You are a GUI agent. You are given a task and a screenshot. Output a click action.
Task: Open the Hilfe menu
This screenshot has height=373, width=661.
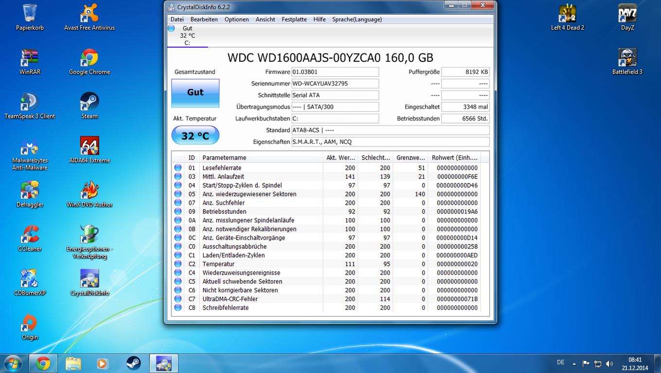pyautogui.click(x=320, y=19)
